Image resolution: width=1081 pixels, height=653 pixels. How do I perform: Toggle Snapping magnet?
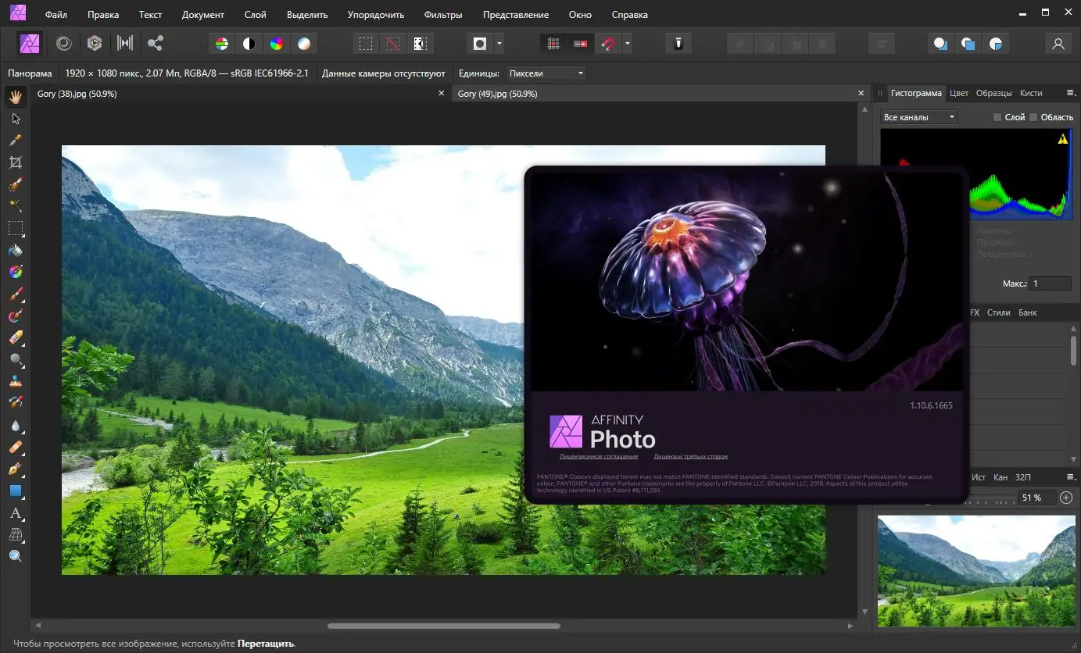[x=608, y=44]
